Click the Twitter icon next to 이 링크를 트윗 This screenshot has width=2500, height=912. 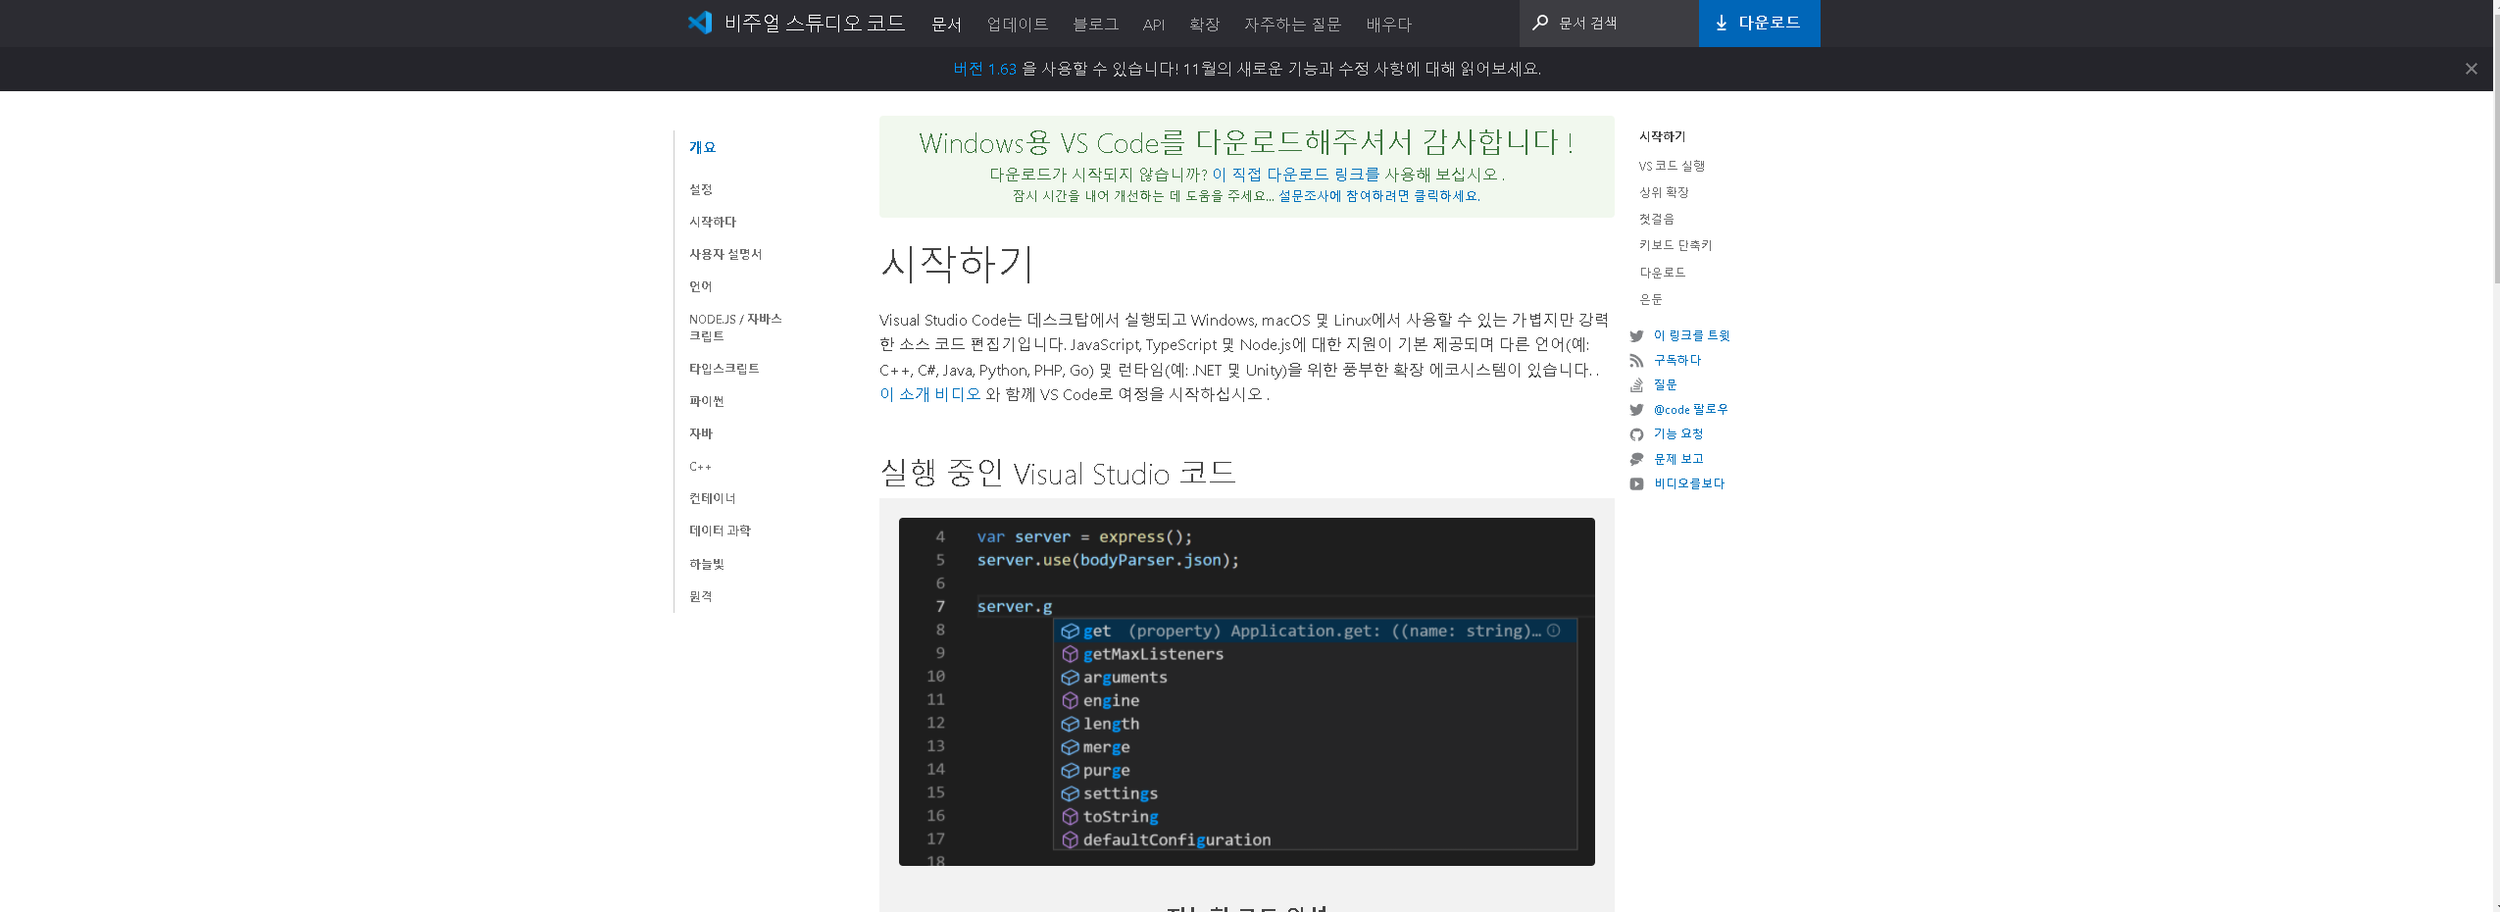click(1636, 336)
